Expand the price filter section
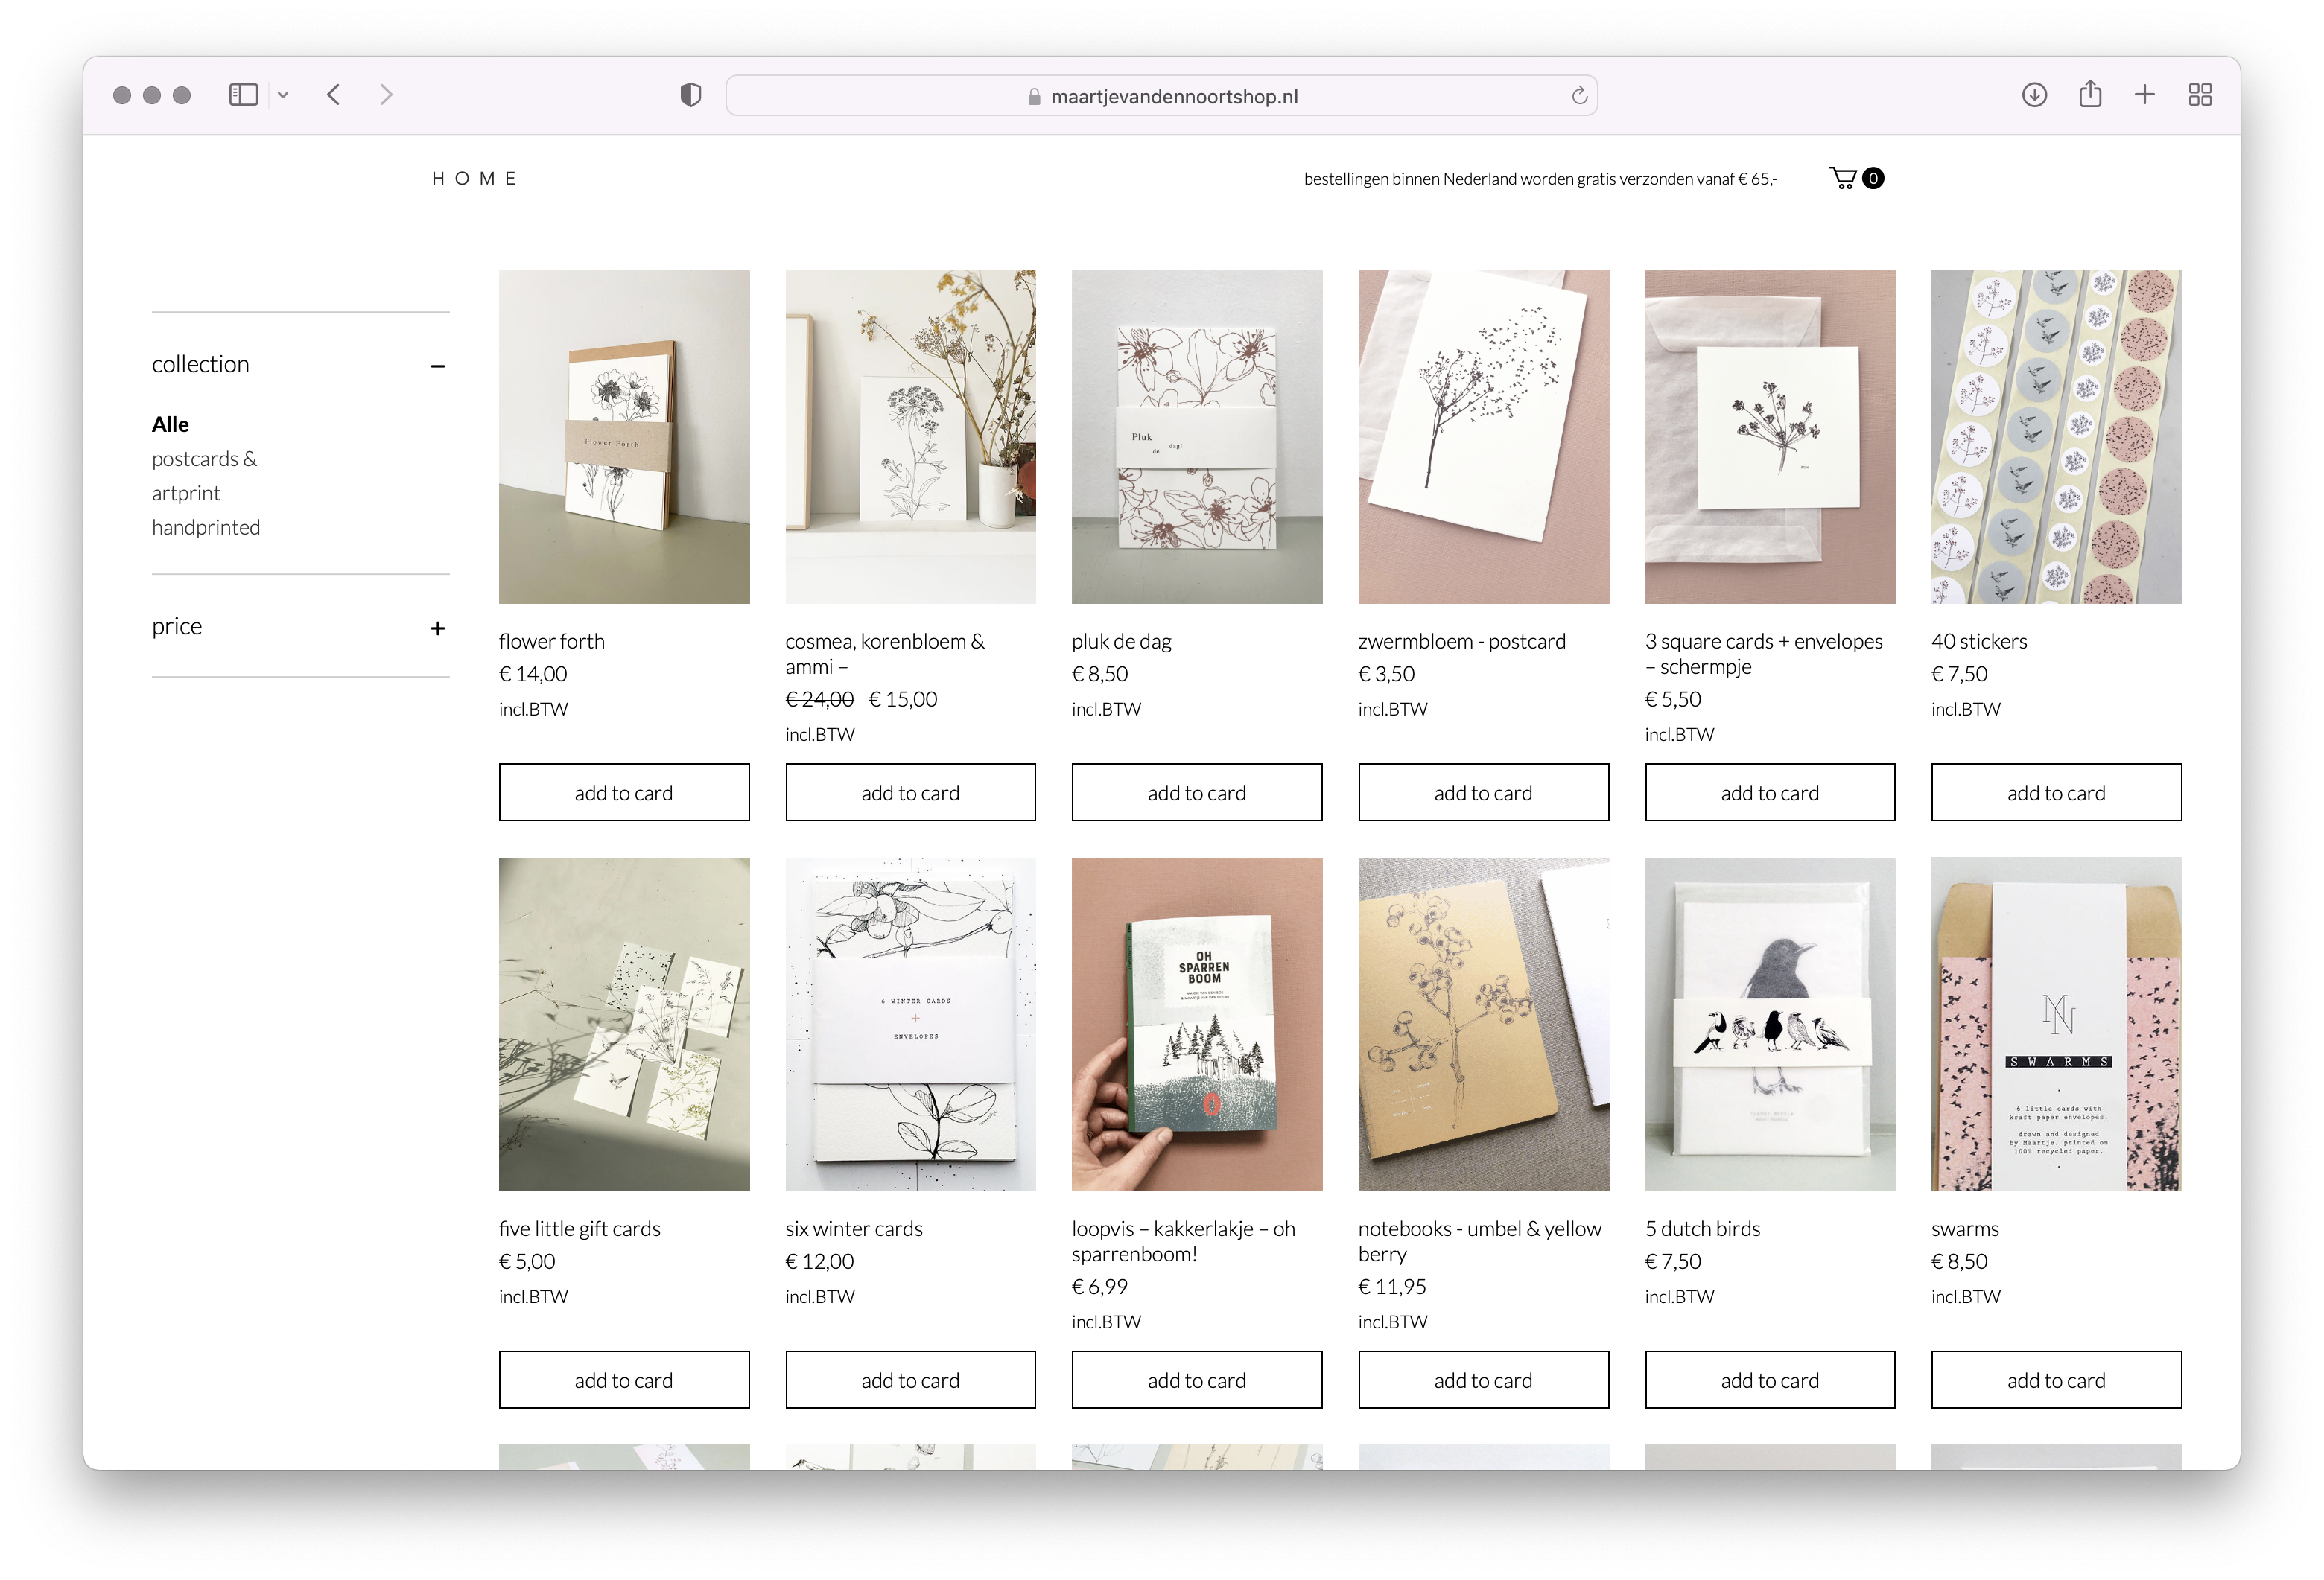The width and height of the screenshot is (2324, 1580). pos(437,628)
